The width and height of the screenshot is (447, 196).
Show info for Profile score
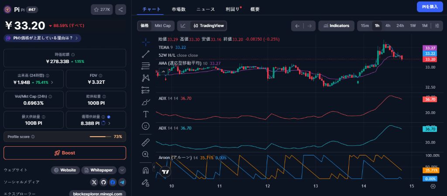point(33,137)
